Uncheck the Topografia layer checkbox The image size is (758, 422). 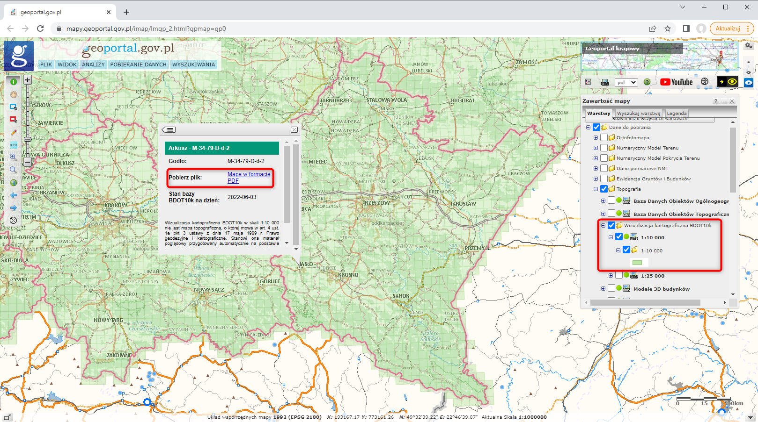[x=604, y=189]
